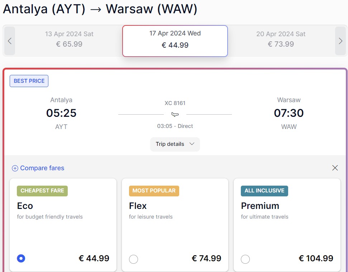Click the Premium fare price € 104.99
348x272 pixels.
(x=316, y=258)
